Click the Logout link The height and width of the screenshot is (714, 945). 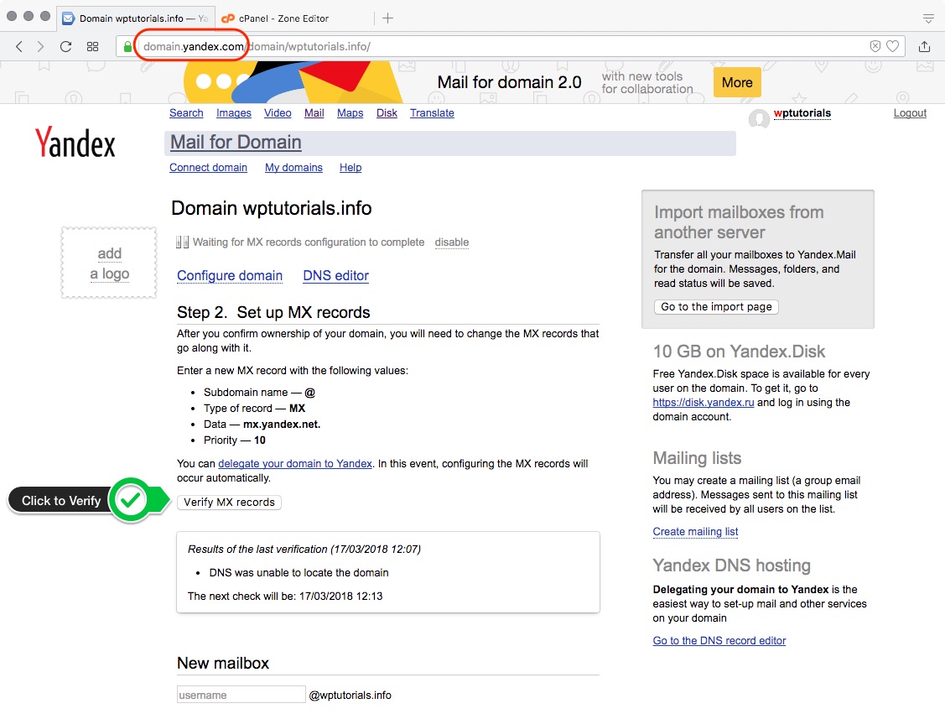(910, 112)
